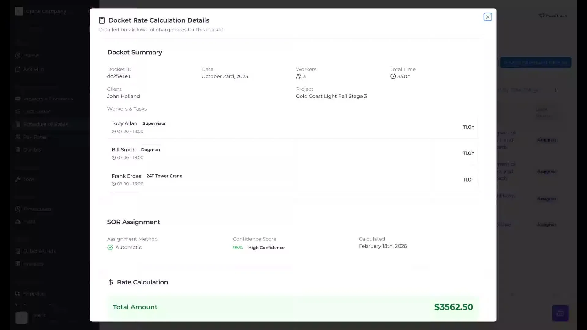587x330 pixels.
Task: Open Schedule of Rates in sidebar
Action: [x=46, y=124]
